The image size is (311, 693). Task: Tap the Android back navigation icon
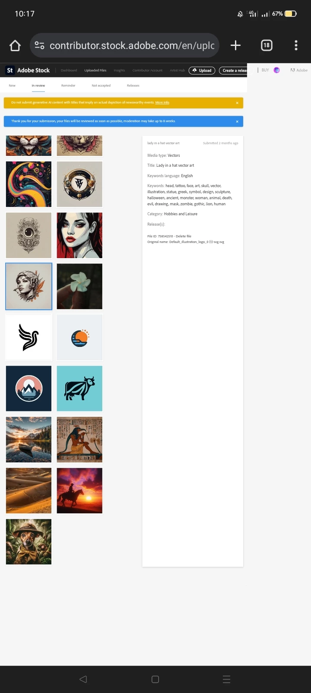coord(83,679)
